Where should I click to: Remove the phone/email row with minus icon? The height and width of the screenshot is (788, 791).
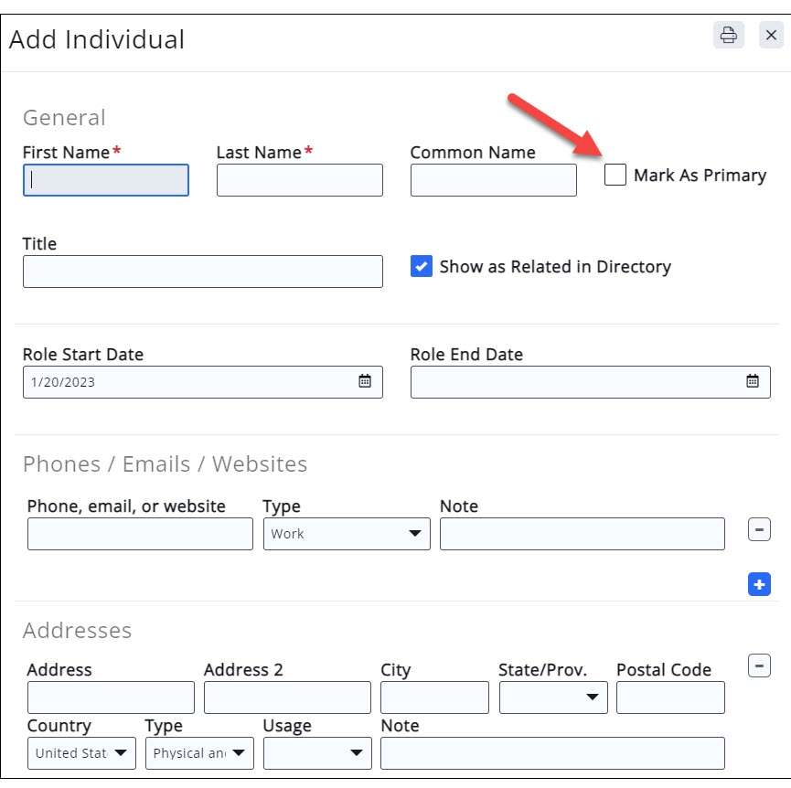(x=759, y=529)
